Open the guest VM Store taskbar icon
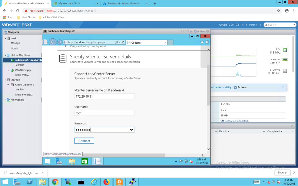Screen dimensions: 298x186 click(85, 161)
